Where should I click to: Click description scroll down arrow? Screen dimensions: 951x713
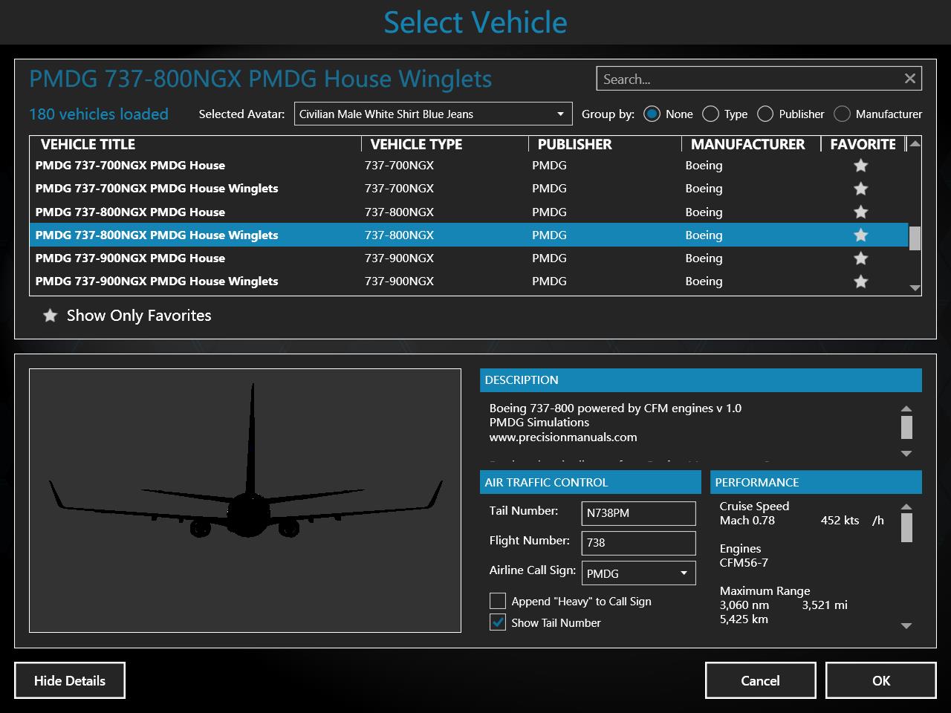coord(906,453)
